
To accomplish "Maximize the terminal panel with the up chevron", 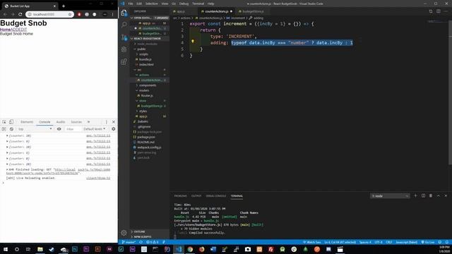I will click(438, 196).
